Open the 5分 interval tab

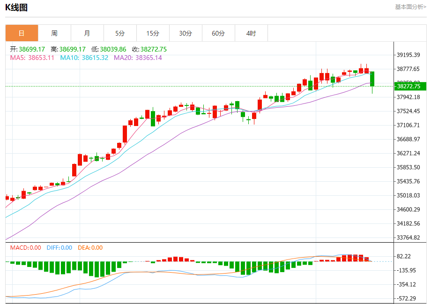point(120,33)
